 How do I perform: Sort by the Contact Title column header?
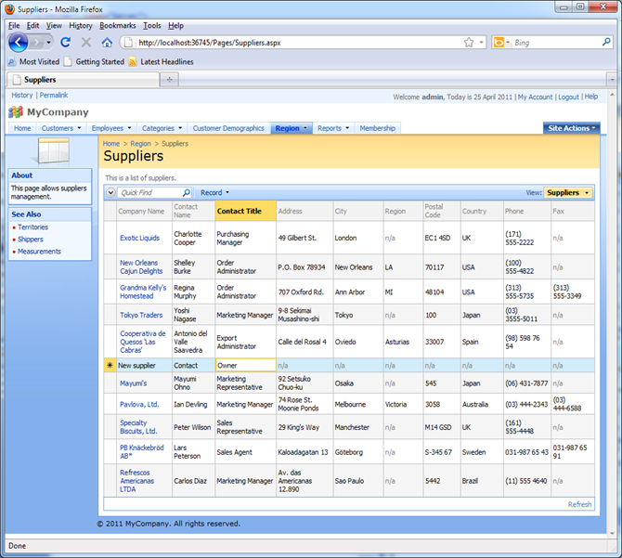[239, 212]
